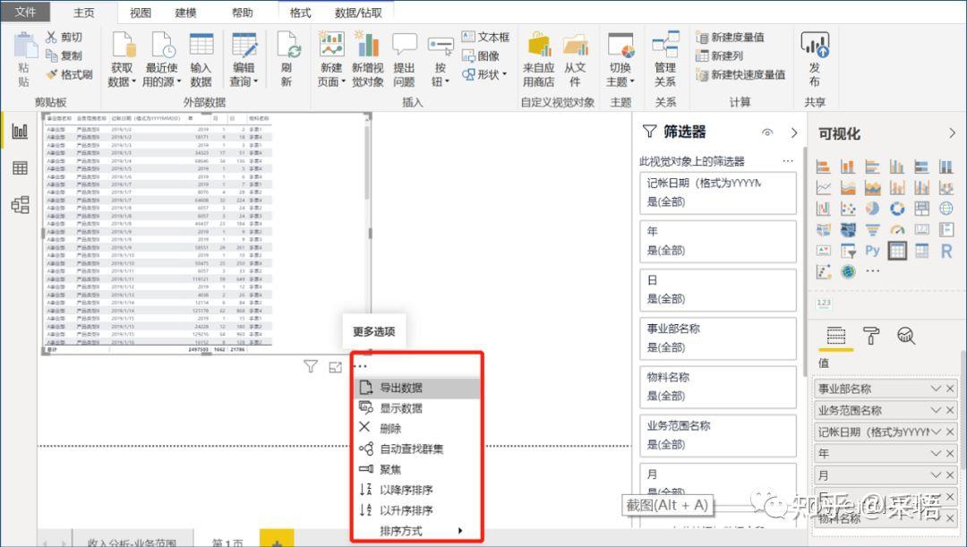Open Edit Queries (编辑查询)
This screenshot has height=547, width=967.
244,54
